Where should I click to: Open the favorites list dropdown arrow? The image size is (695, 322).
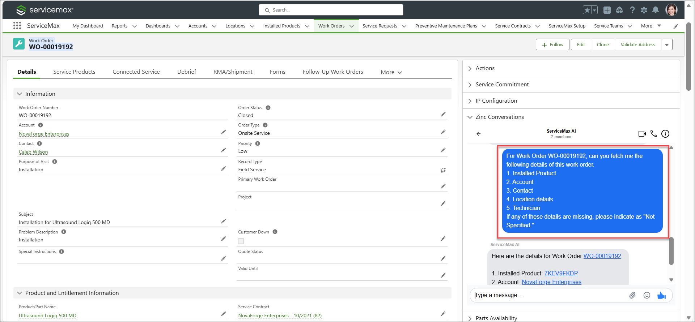coord(594,10)
